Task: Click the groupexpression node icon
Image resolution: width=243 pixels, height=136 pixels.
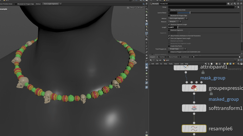Action: [x=194, y=88]
